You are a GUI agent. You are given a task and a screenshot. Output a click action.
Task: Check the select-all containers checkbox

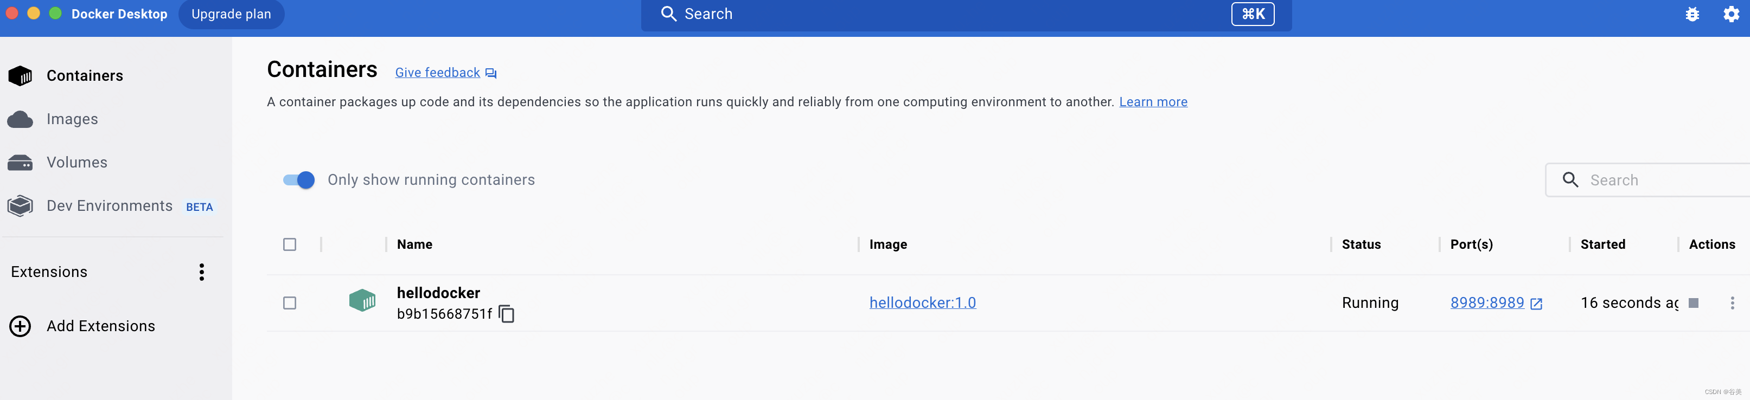pyautogui.click(x=289, y=244)
